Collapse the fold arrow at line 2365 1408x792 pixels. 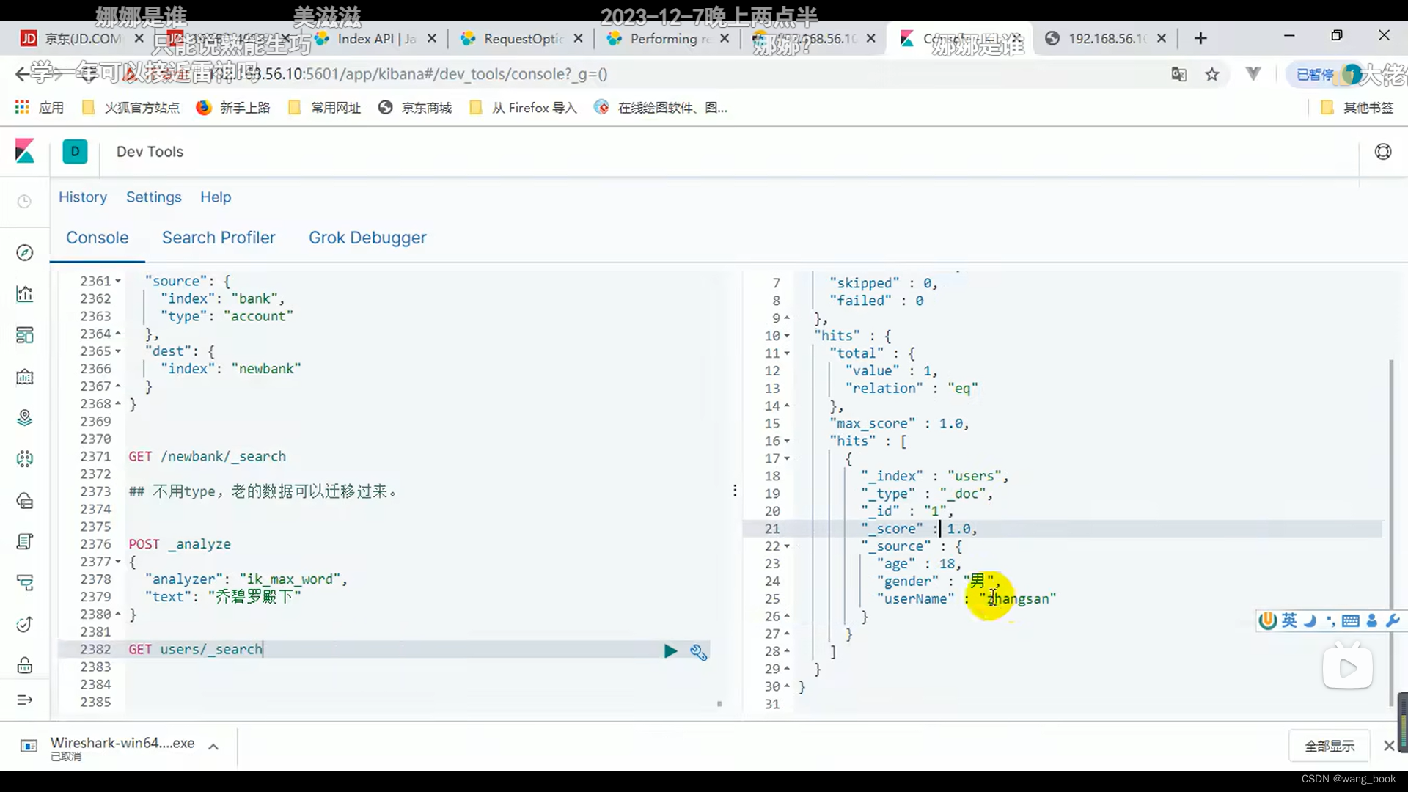[x=118, y=351]
